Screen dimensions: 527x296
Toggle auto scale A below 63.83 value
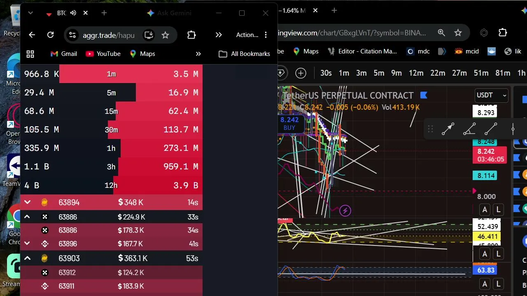coord(485,284)
